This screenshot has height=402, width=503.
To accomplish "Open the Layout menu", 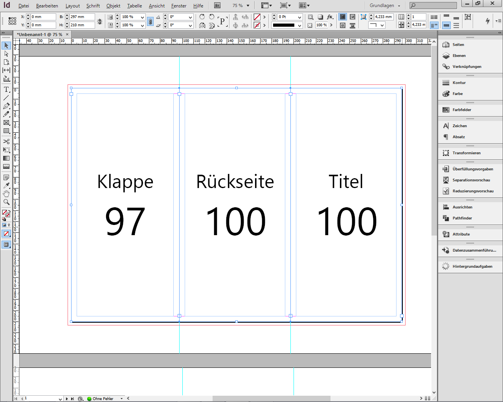I will (72, 6).
